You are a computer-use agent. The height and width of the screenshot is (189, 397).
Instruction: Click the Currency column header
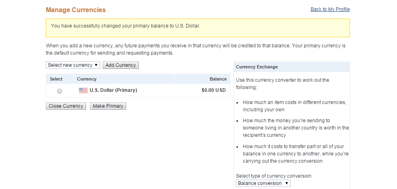tap(87, 79)
